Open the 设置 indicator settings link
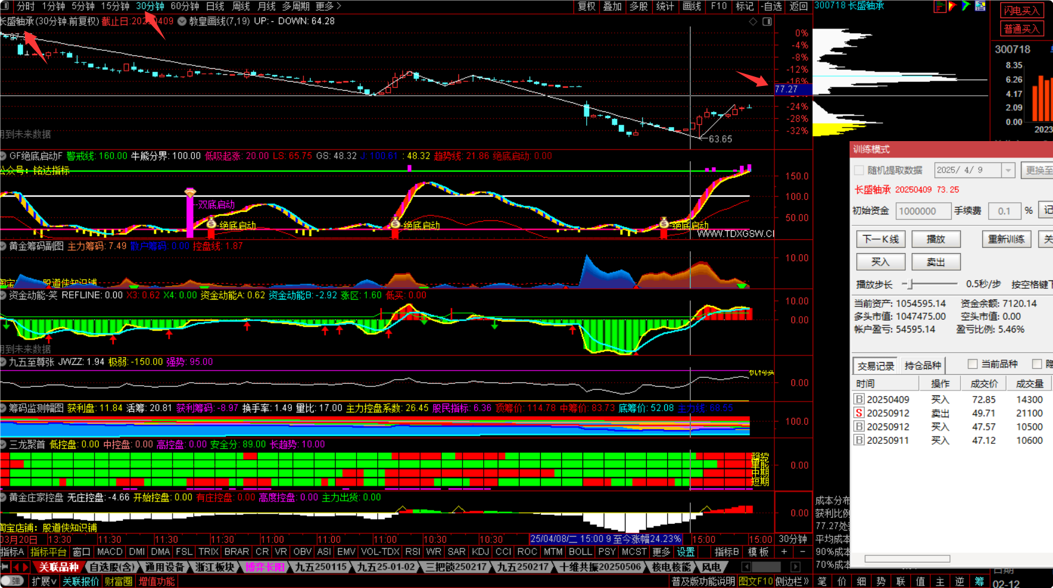Image resolution: width=1053 pixels, height=588 pixels. click(x=685, y=552)
